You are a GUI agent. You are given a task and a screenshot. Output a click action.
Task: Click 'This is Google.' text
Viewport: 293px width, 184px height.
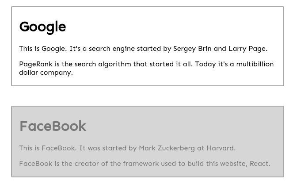point(43,49)
